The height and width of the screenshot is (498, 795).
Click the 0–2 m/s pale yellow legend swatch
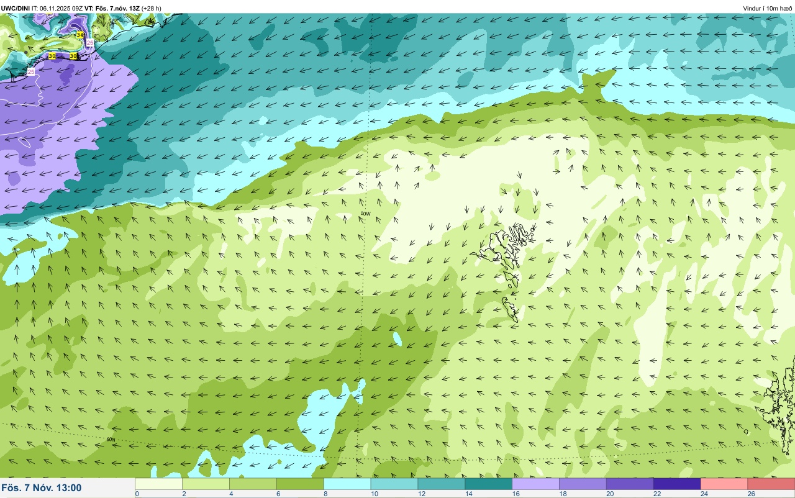[158, 484]
